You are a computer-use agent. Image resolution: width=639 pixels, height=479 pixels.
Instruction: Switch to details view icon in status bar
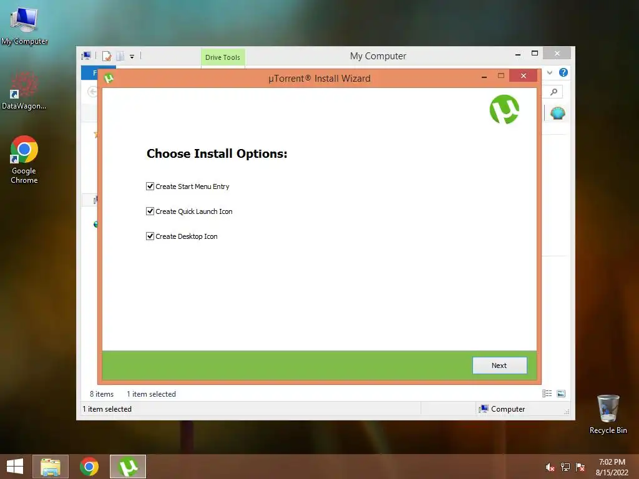pyautogui.click(x=547, y=394)
